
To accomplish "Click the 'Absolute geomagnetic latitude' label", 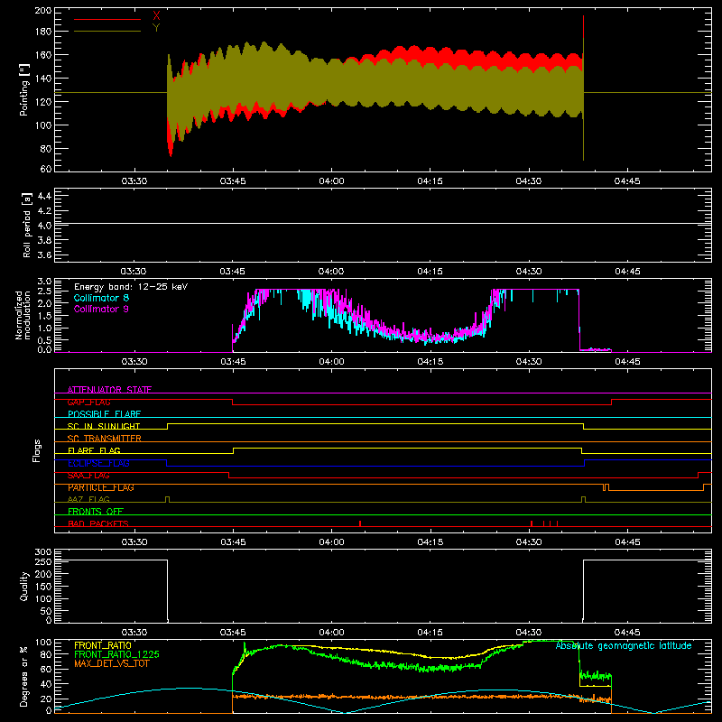I will pos(624,645).
